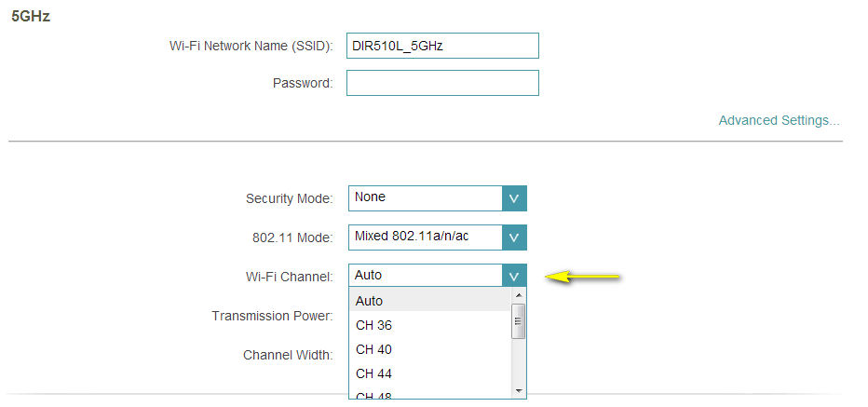Click into the Password field
The image size is (868, 407).
(x=442, y=83)
